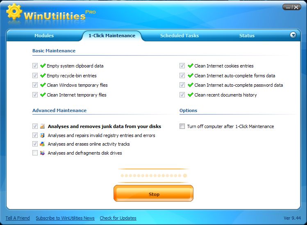Click the junk data disk cleaner icon
The height and width of the screenshot is (225, 307).
point(42,126)
